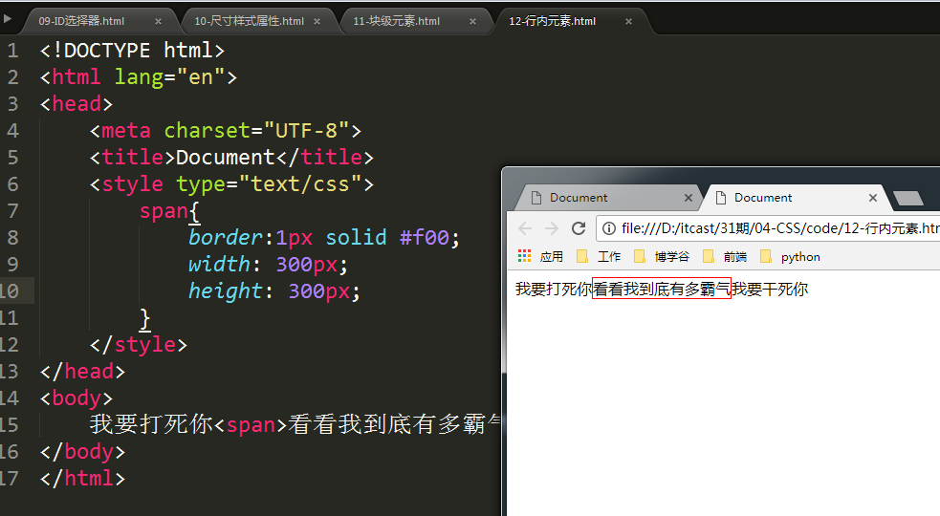Focus the Chrome address bar URL
Viewport: 940px width, 516px height.
[x=779, y=228]
